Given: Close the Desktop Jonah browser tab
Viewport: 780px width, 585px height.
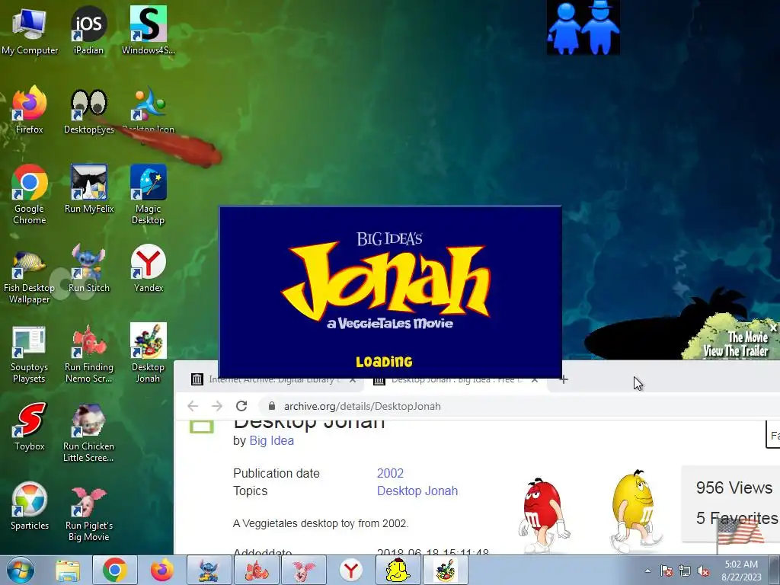Looking at the screenshot, I should (535, 379).
